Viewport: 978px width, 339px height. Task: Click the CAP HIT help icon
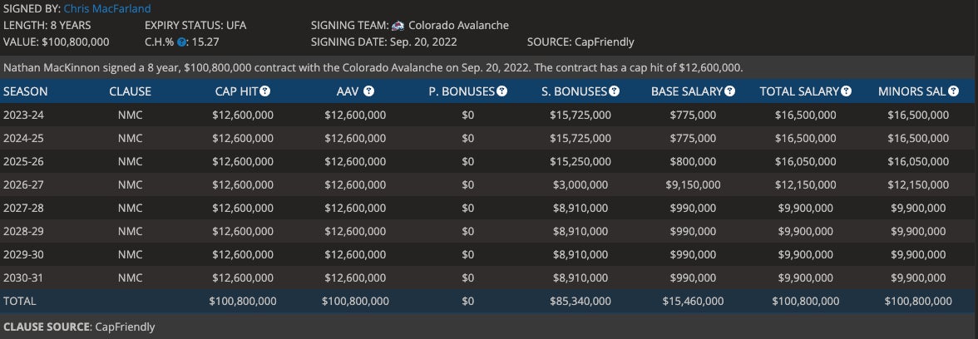click(264, 91)
